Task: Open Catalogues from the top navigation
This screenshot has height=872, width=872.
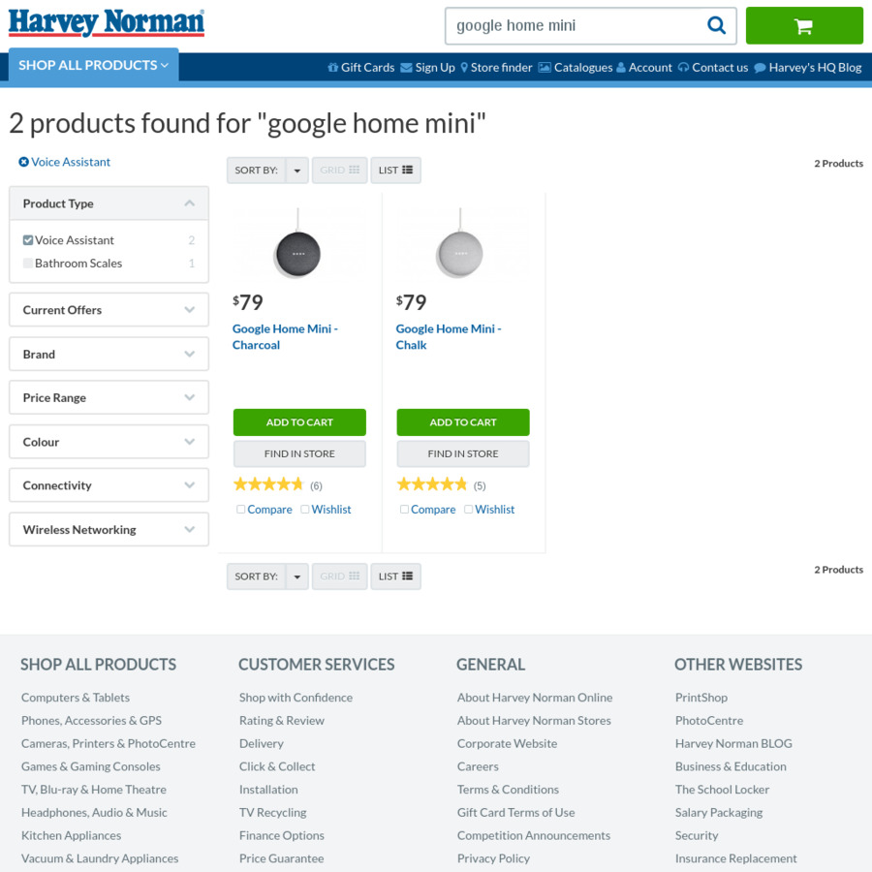Action: 575,67
